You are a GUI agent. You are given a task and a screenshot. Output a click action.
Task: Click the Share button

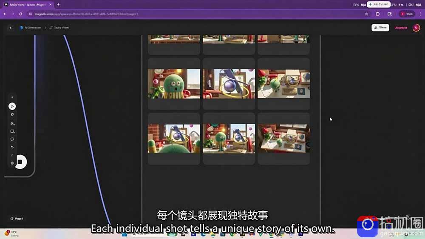(x=380, y=28)
